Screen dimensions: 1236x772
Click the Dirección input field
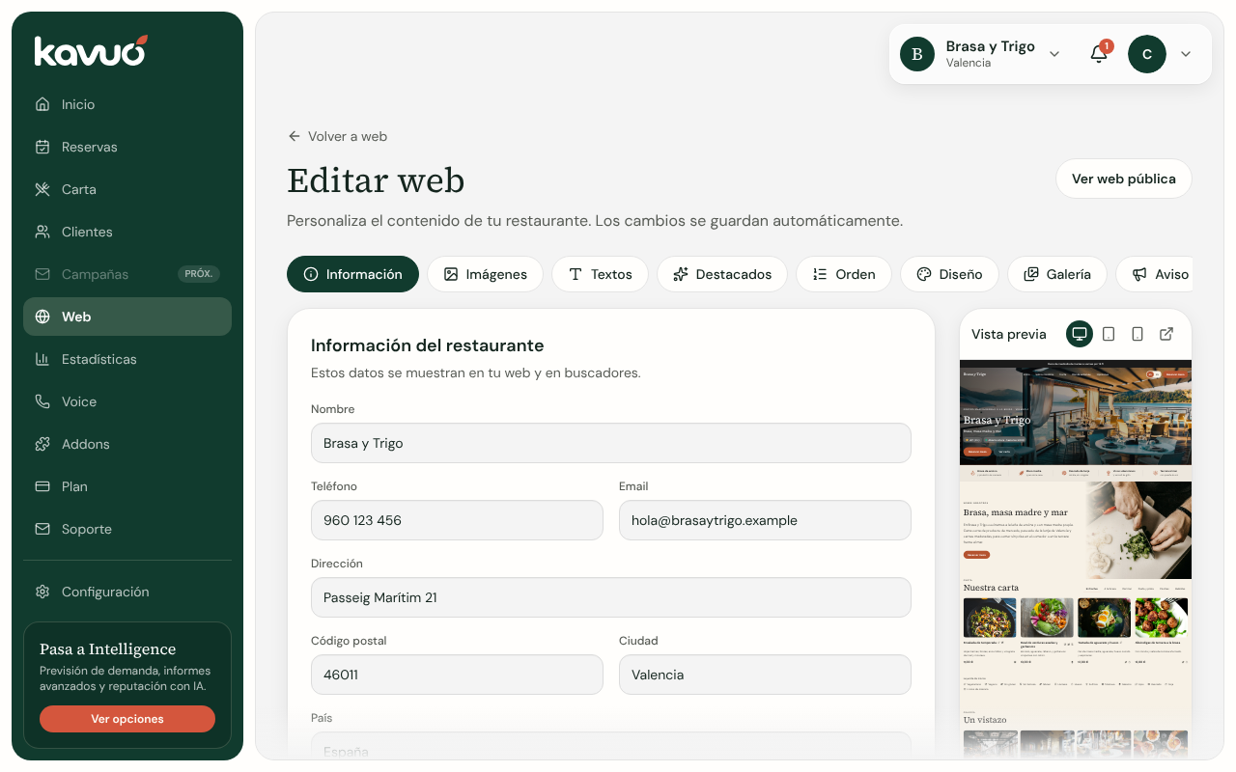tap(611, 597)
